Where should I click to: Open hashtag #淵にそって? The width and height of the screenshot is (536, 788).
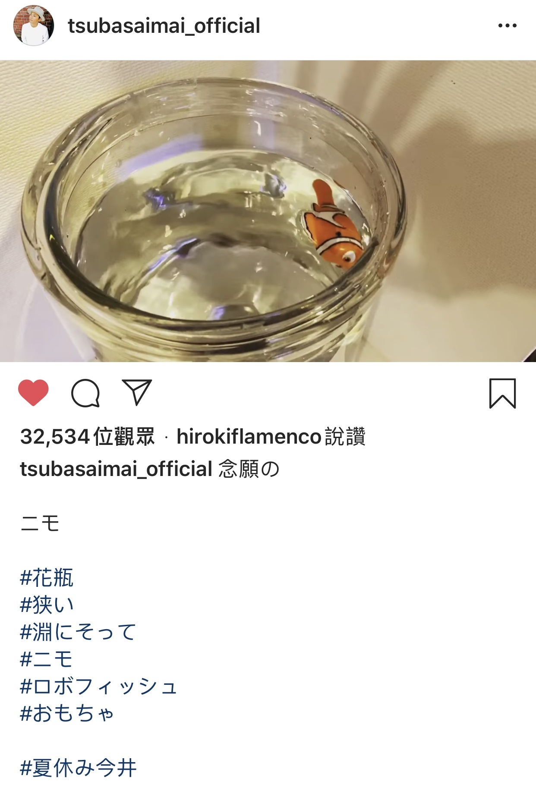[78, 632]
